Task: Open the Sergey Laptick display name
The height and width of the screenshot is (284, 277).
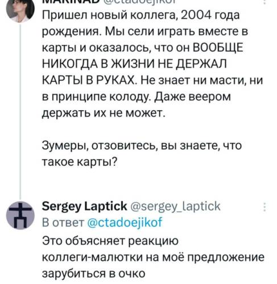Action: click(84, 206)
